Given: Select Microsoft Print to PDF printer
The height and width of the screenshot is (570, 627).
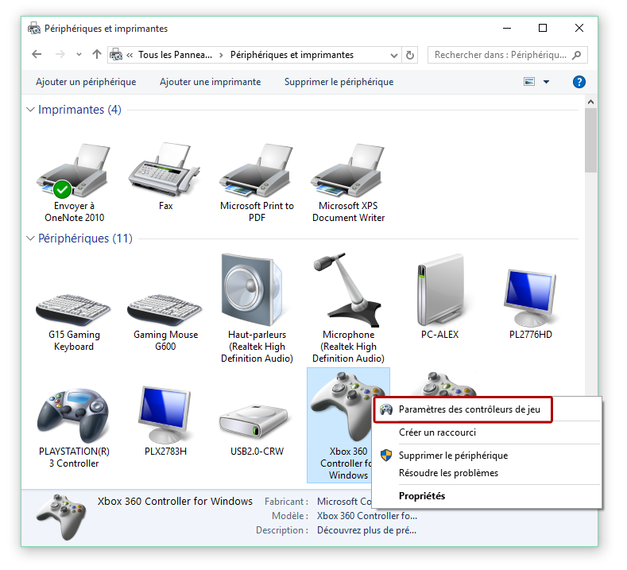Looking at the screenshot, I should point(257,182).
